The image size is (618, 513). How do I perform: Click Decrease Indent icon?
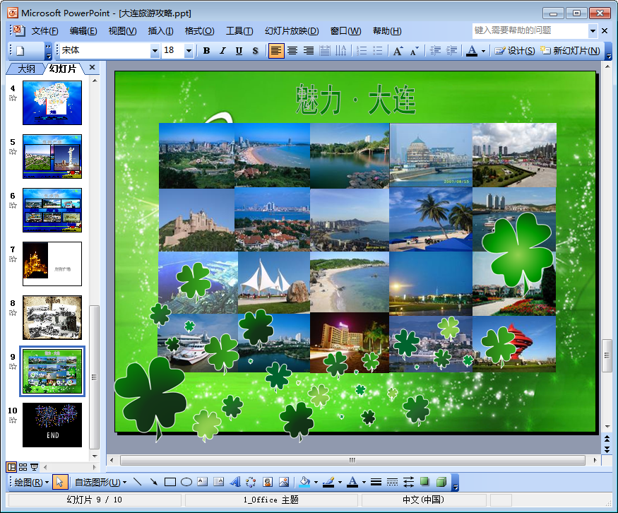435,50
